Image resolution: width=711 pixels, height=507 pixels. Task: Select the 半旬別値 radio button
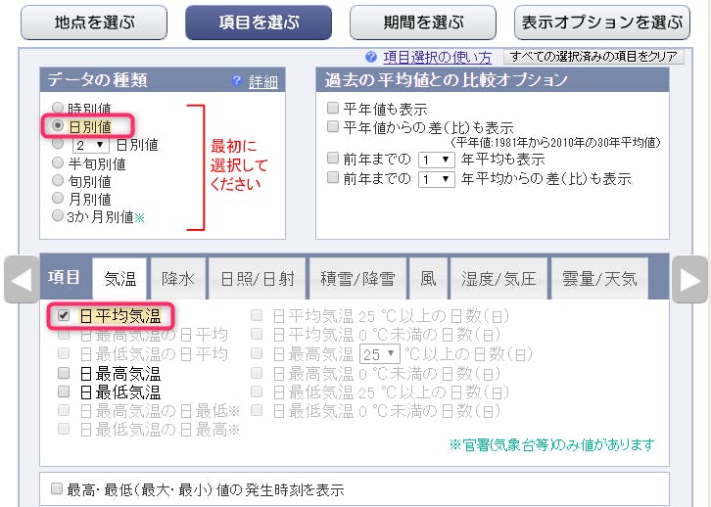pos(58,162)
